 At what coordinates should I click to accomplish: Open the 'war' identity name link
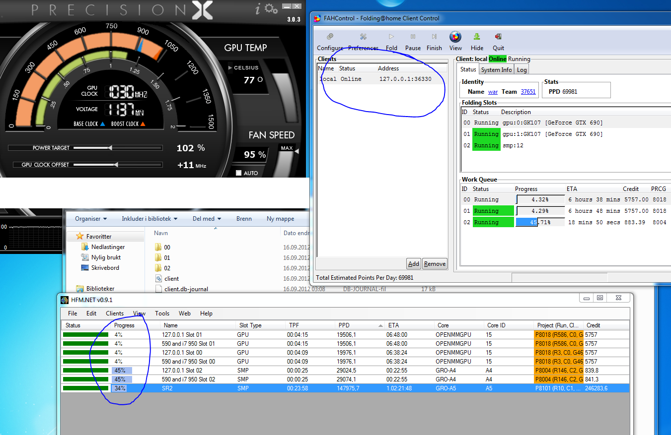[493, 92]
